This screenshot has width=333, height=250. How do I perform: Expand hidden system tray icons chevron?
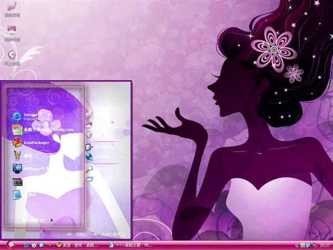(297, 245)
